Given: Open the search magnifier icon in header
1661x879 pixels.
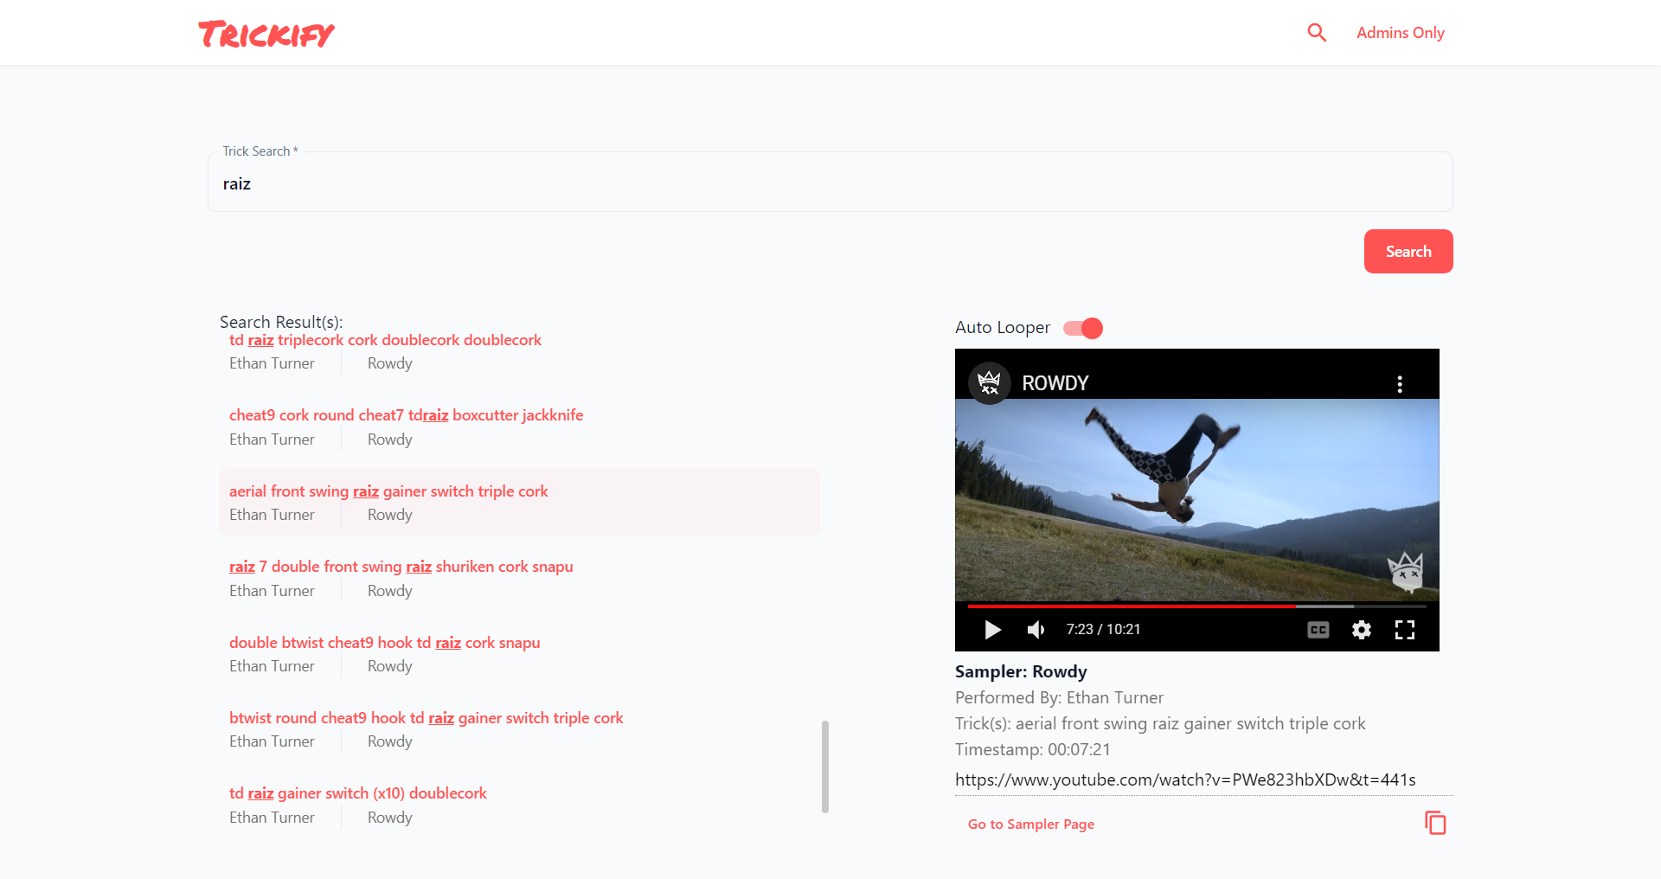Looking at the screenshot, I should click(1317, 33).
